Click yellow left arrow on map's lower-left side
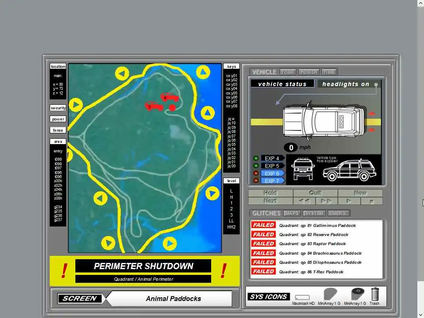The image size is (424, 318). click(x=100, y=198)
